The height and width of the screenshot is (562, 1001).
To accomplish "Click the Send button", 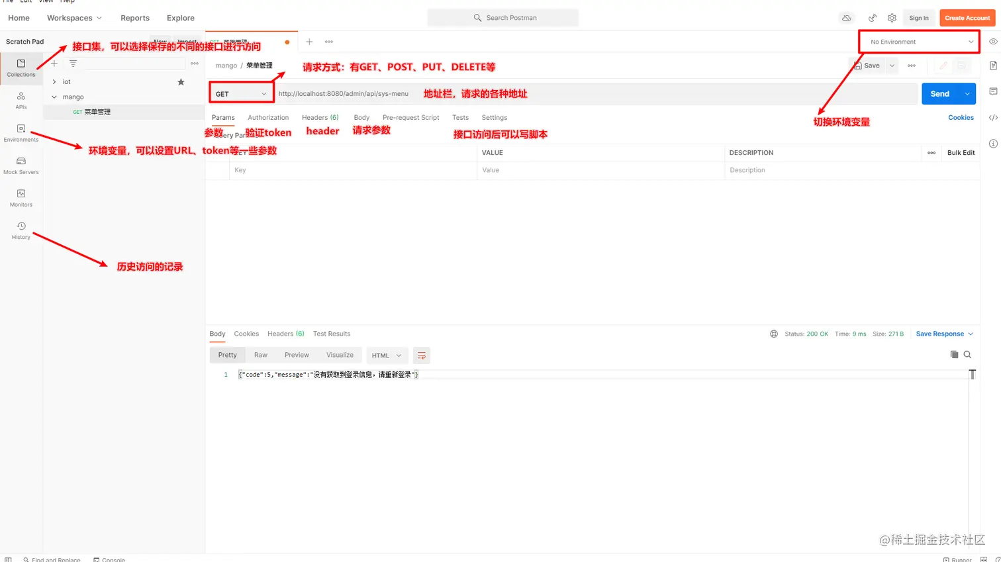I will coord(940,94).
